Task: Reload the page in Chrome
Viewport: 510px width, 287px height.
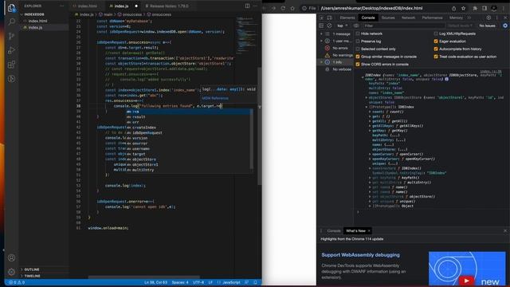Action: [x=283, y=8]
